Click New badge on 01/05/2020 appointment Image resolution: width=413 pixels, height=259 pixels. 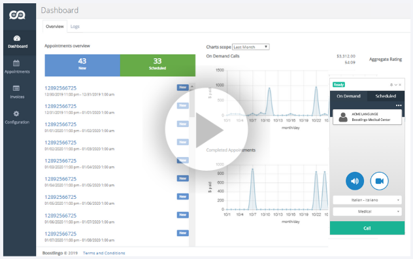coord(183,196)
